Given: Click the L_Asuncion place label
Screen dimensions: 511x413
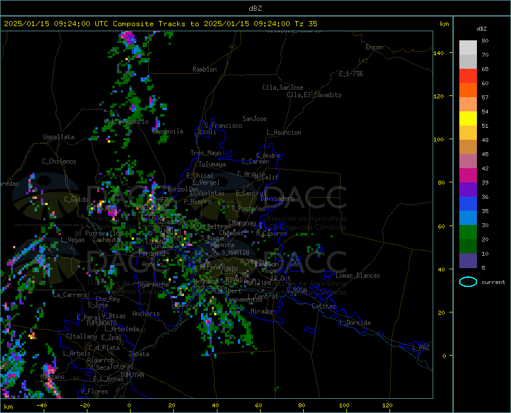Looking at the screenshot, I should 284,132.
